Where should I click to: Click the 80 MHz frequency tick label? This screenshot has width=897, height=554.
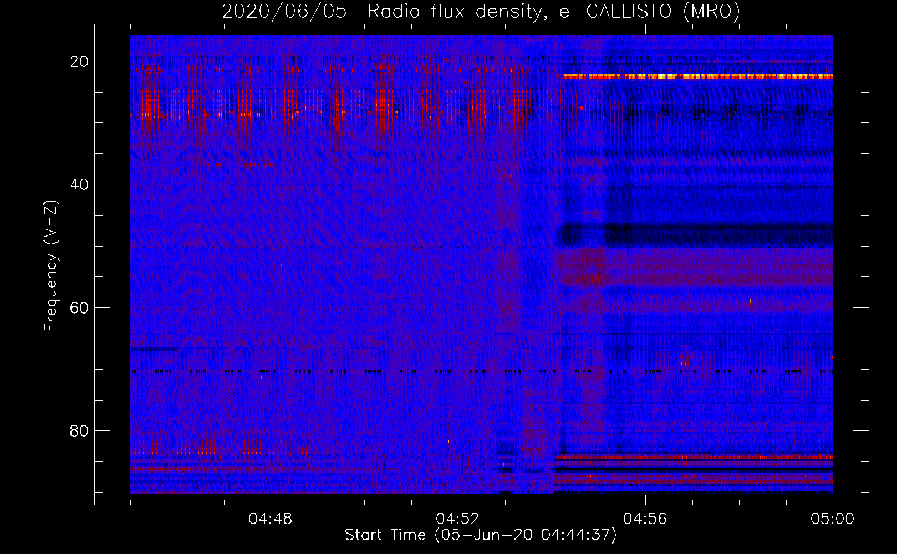[x=80, y=430]
